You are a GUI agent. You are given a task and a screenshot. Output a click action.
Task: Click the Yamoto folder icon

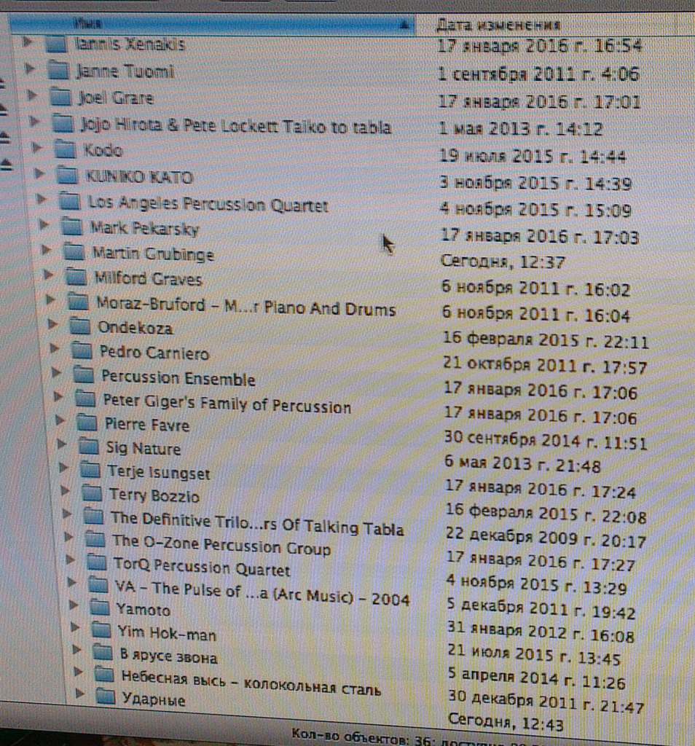tap(99, 608)
